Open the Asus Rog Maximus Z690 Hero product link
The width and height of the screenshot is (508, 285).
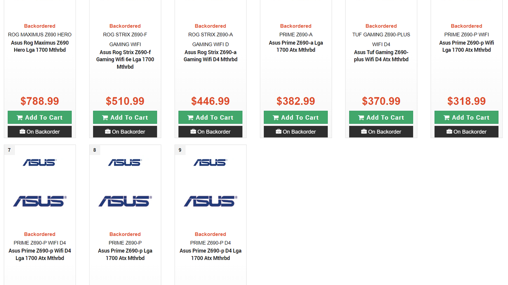[40, 46]
